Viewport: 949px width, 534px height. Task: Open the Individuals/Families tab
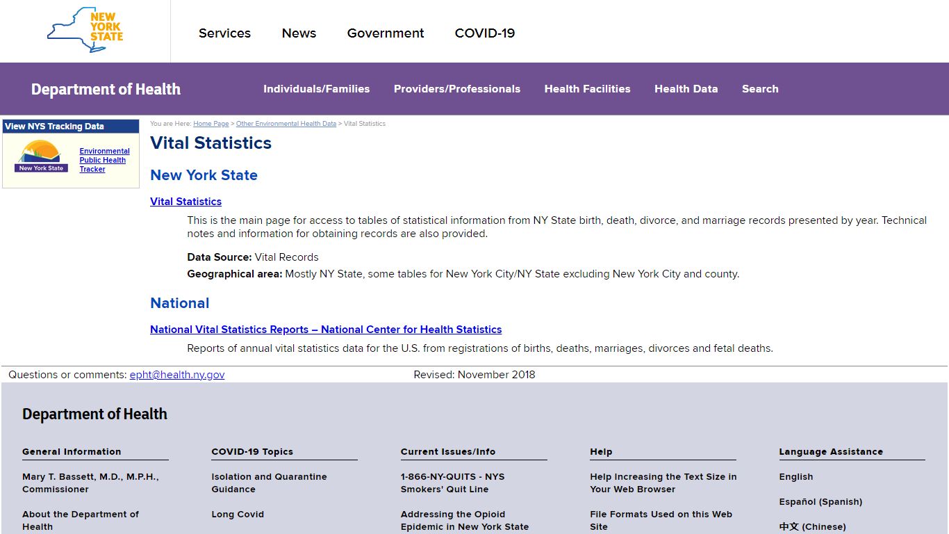pyautogui.click(x=316, y=89)
